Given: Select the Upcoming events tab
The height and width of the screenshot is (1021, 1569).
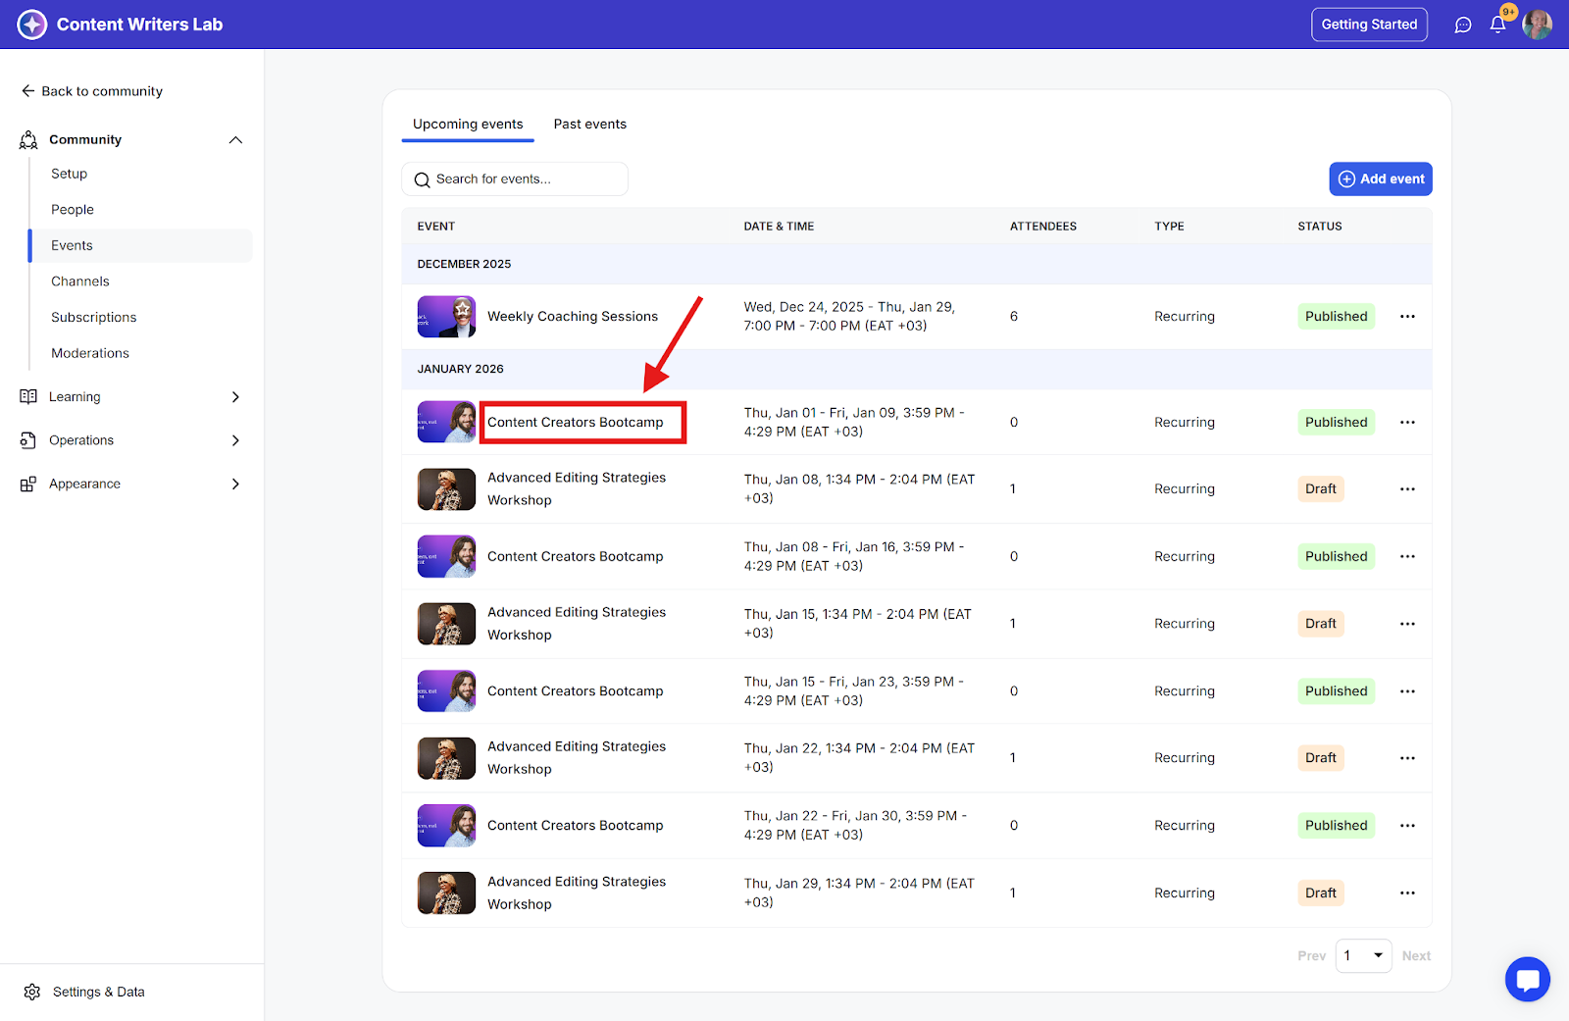Looking at the screenshot, I should (x=468, y=125).
